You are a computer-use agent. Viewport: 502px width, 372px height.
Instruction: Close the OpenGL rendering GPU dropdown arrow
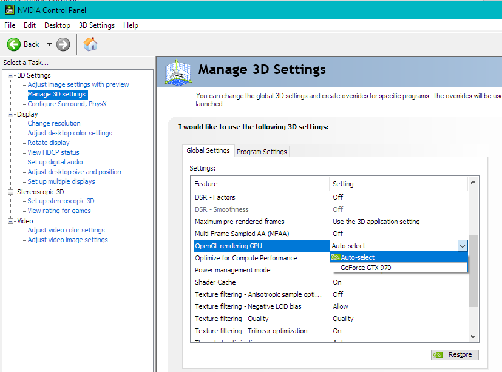click(x=463, y=246)
